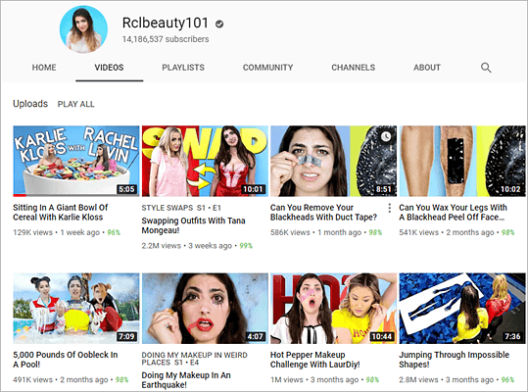The image size is (528, 392).
Task: Open 'Doing My Makeup In An Earthquake!' title
Action: click(x=186, y=380)
